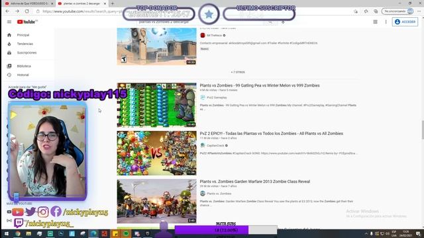Viewport: 424px width, 238px height.
Task: Click the PvZ Gameplay channel avatar
Action: (x=203, y=97)
